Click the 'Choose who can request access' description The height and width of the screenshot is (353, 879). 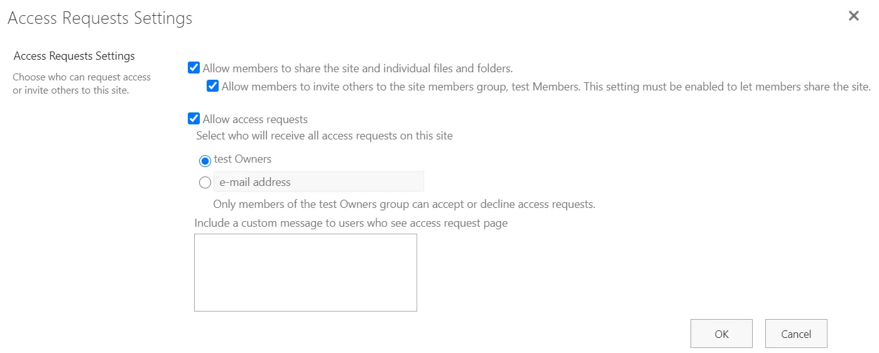(82, 84)
